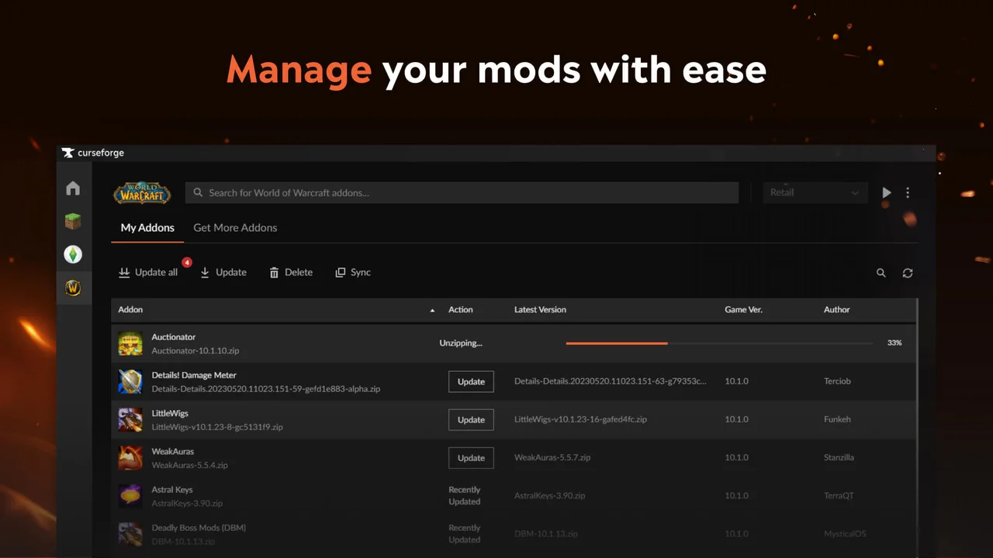Viewport: 993px width, 558px height.
Task: Open the Home icon in sidebar
Action: 73,188
